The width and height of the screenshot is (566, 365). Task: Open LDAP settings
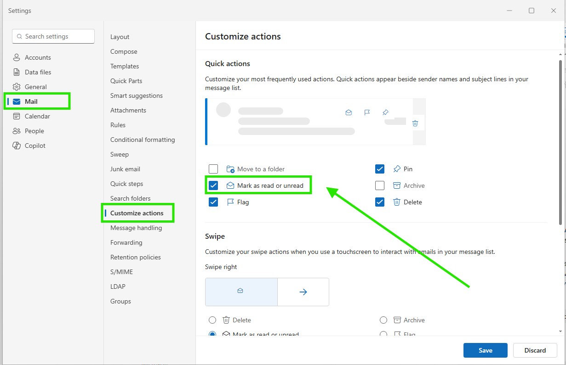click(x=118, y=286)
